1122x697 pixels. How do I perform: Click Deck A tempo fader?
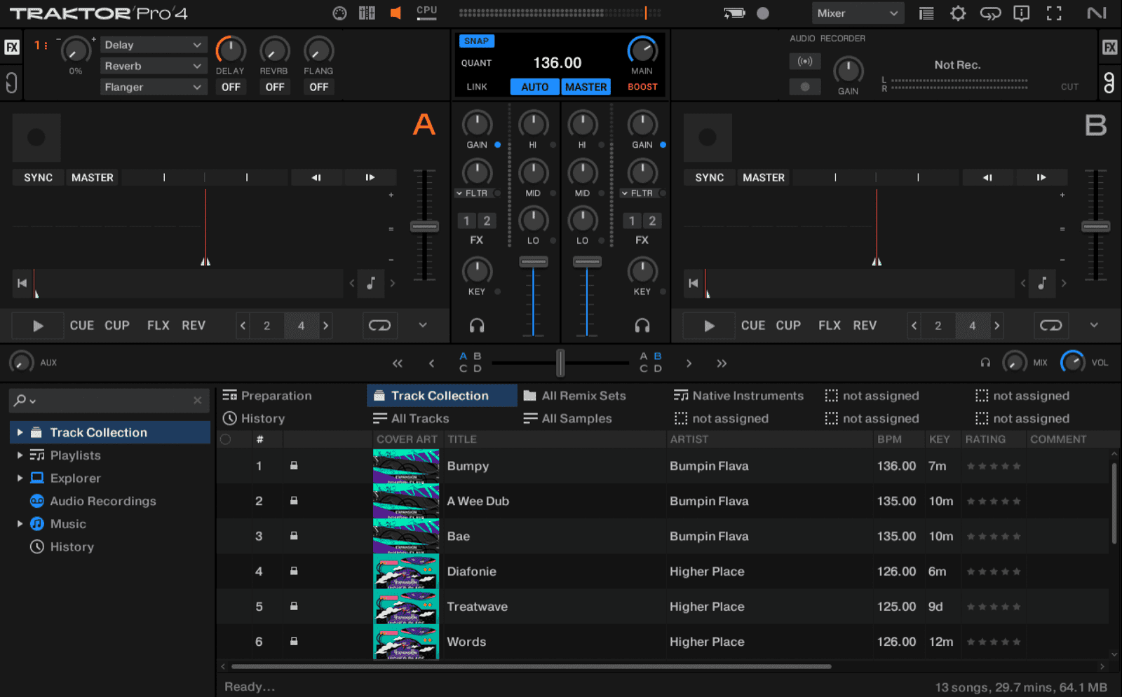click(x=424, y=227)
